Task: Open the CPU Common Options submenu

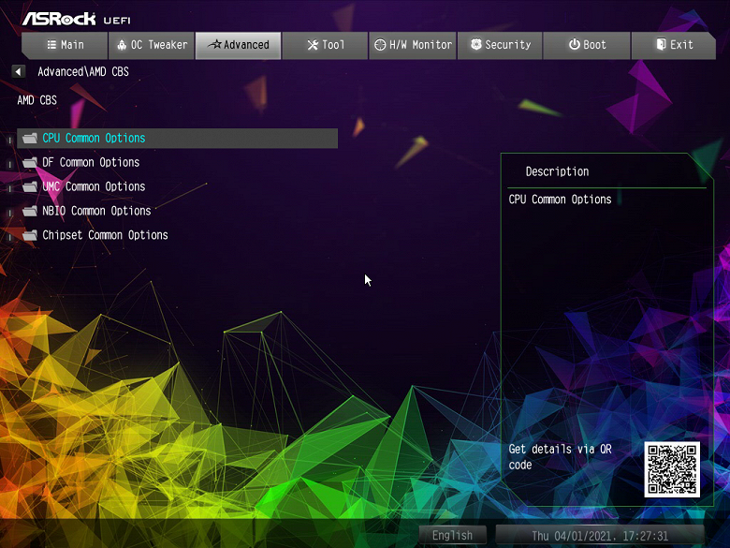Action: (178, 139)
